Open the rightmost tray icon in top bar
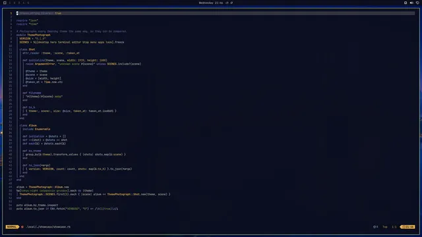 pos(417,3)
